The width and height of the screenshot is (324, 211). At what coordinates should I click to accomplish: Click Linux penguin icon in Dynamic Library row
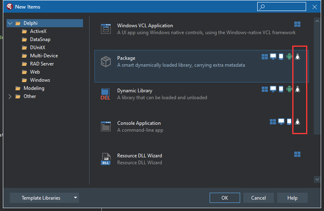point(298,89)
